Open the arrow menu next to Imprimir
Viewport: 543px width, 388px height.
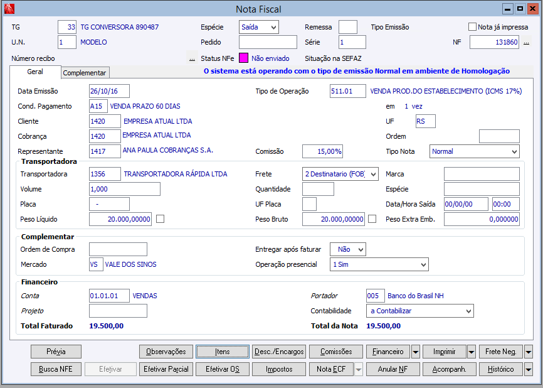(x=472, y=352)
